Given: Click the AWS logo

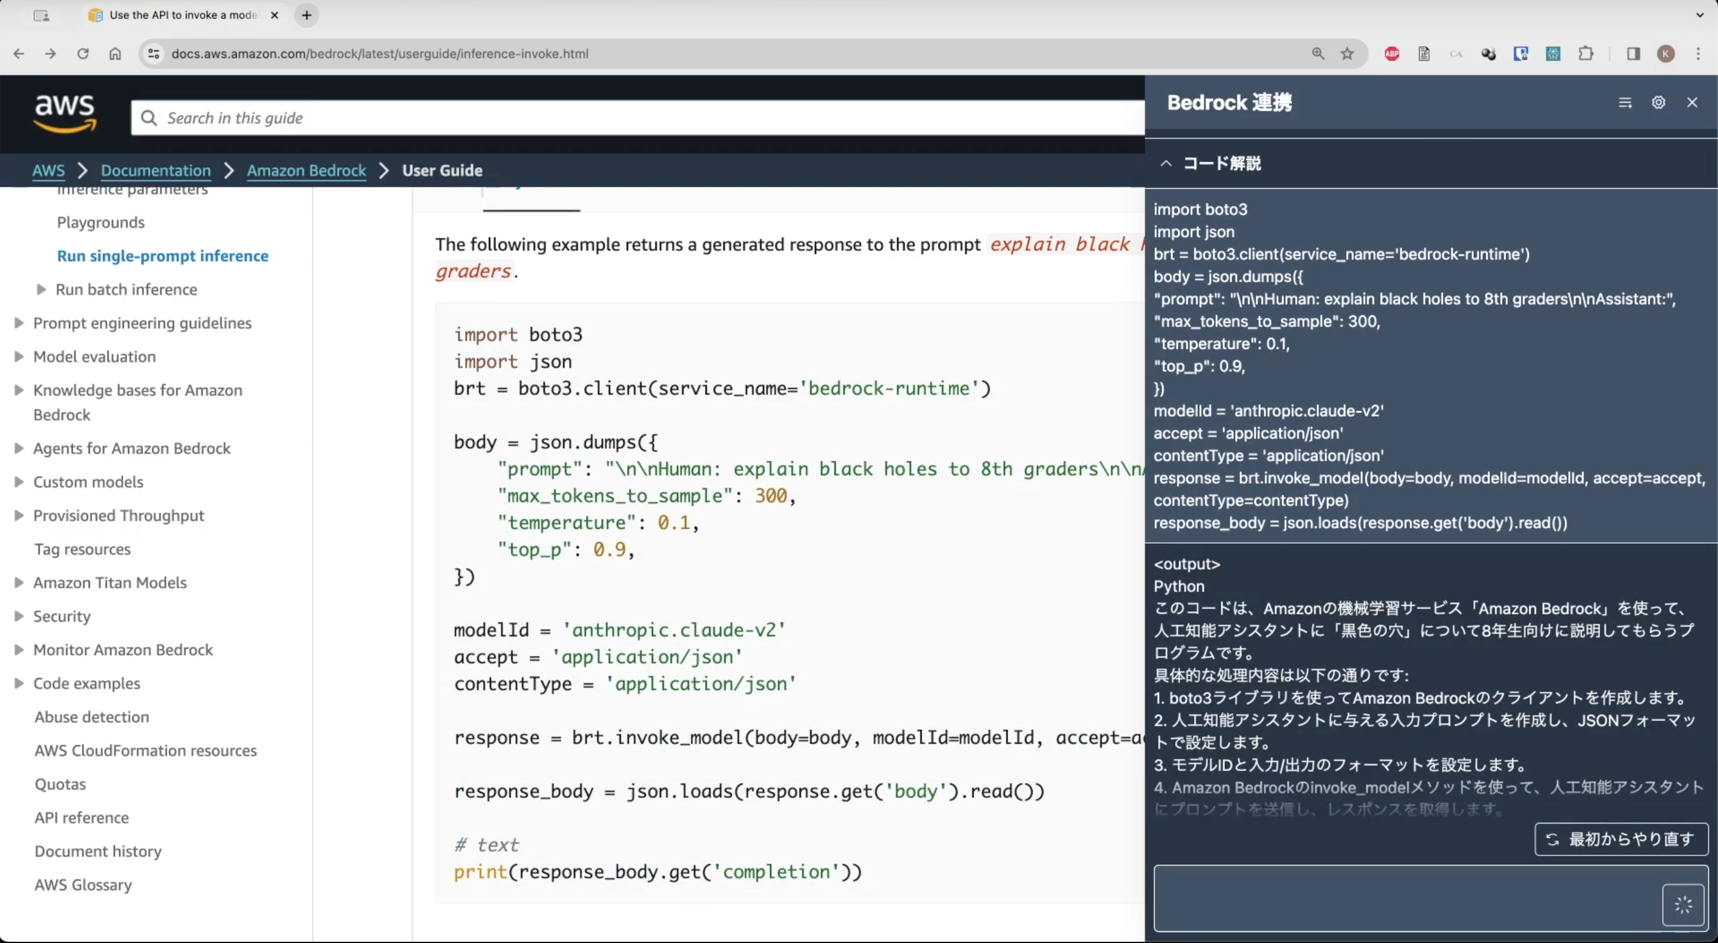Looking at the screenshot, I should click(x=64, y=112).
